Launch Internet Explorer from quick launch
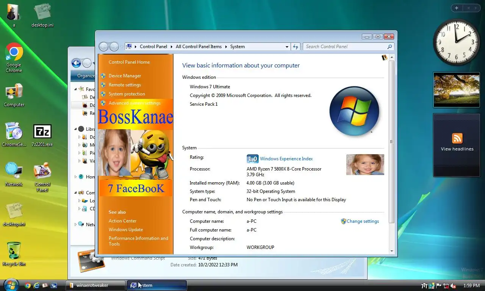 click(x=36, y=285)
